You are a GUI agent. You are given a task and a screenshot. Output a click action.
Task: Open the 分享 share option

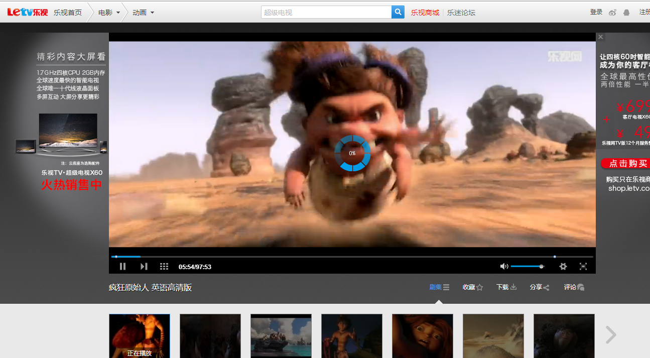(x=540, y=287)
